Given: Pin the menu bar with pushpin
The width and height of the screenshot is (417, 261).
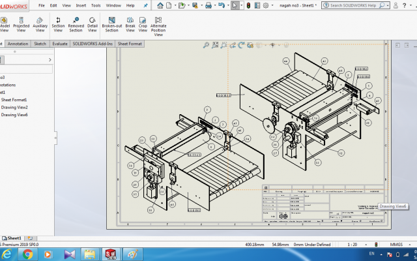Looking at the screenshot, I should coord(145,5).
